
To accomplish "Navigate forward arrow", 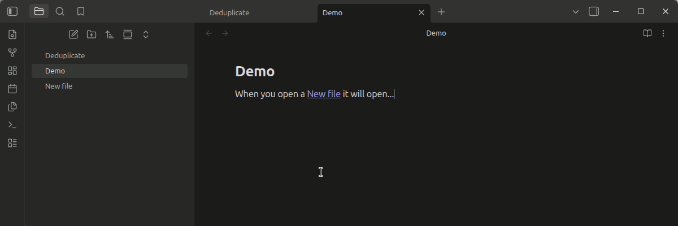I will pyautogui.click(x=225, y=33).
